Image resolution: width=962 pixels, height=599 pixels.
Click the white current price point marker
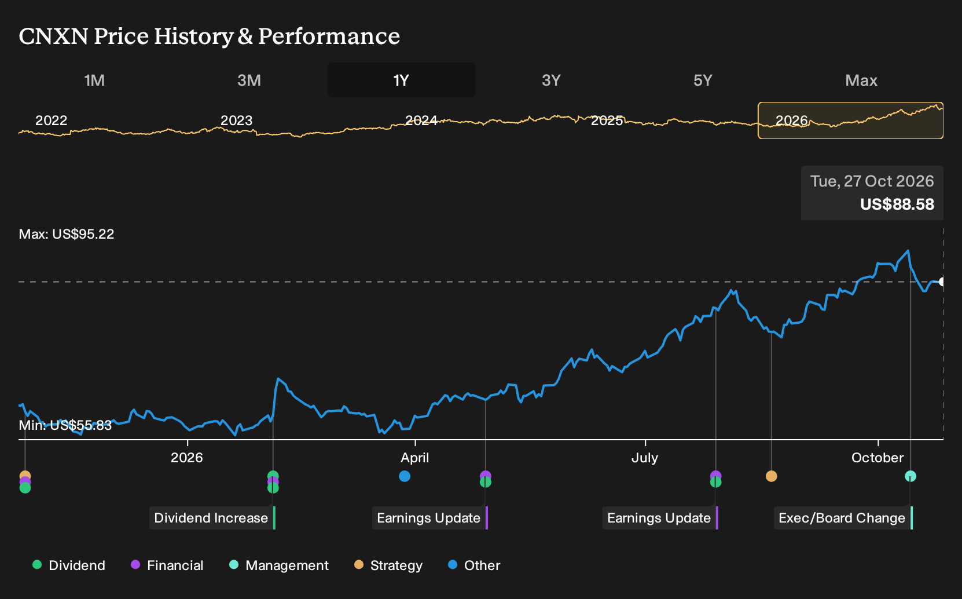click(942, 282)
